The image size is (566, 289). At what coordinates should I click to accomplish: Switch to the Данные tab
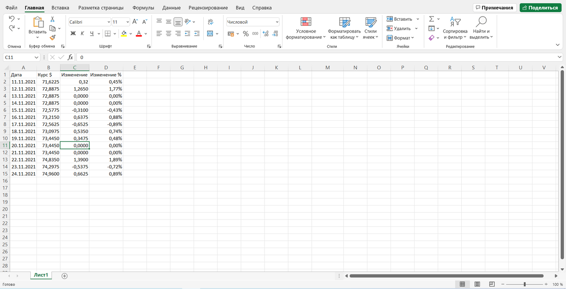[x=171, y=8]
